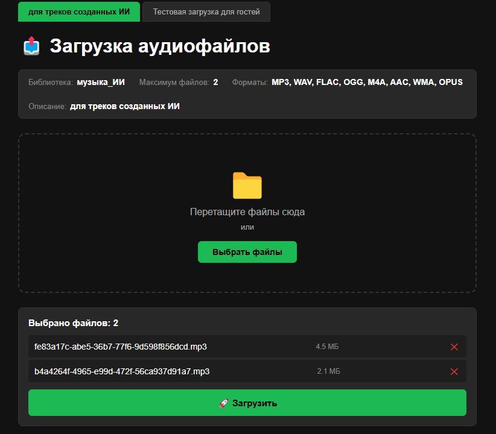This screenshot has width=496, height=434.
Task: Click the 'Выбрать файлы' button
Action: (247, 252)
